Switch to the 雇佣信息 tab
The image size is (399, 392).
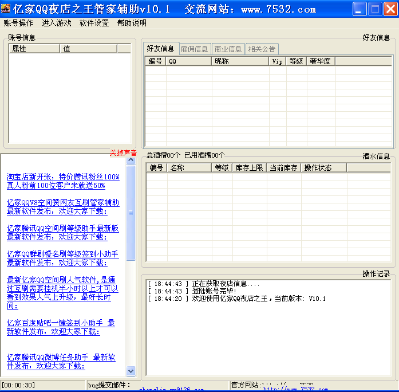click(195, 49)
